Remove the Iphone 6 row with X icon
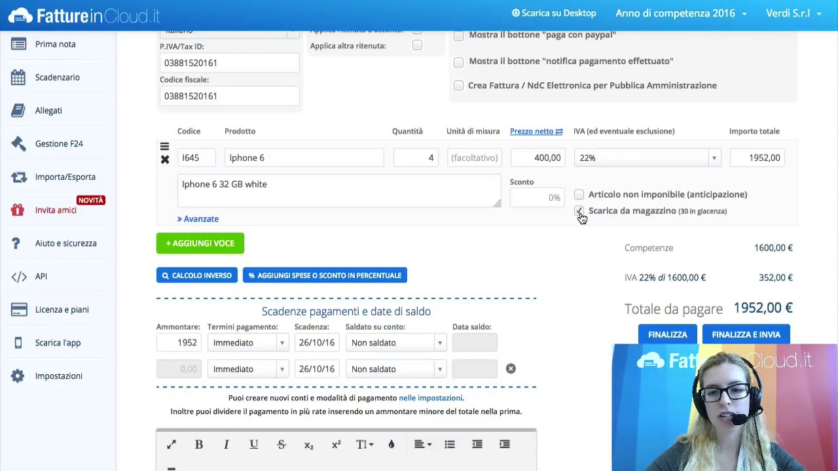Screen dimensions: 838x471 165,160
